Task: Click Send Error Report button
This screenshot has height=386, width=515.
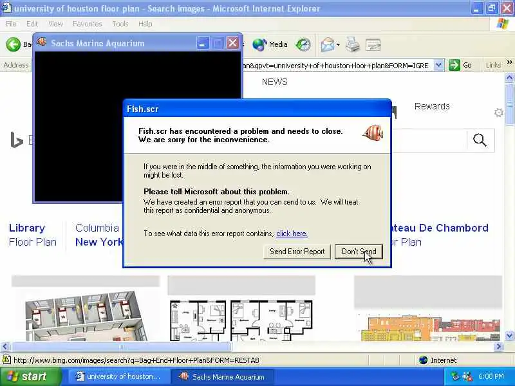Action: tap(297, 252)
